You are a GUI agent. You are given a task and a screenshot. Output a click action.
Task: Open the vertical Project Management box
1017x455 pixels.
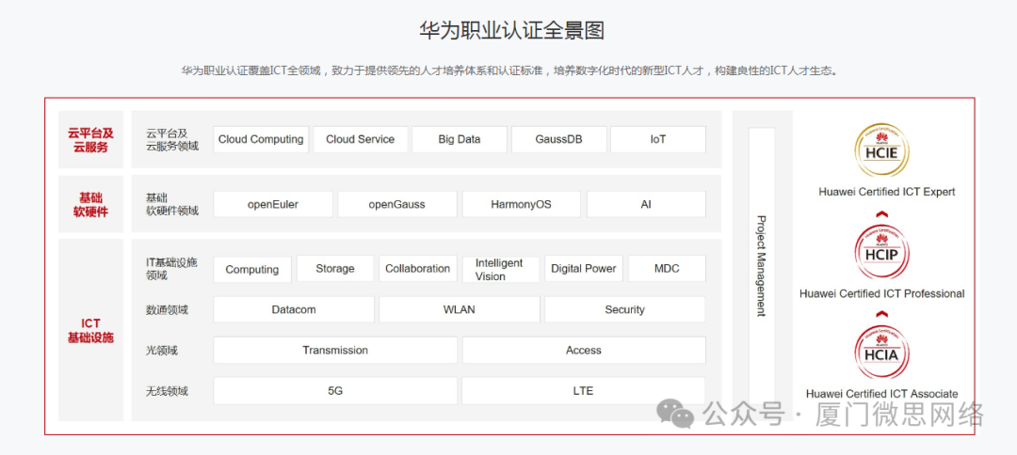tap(762, 265)
